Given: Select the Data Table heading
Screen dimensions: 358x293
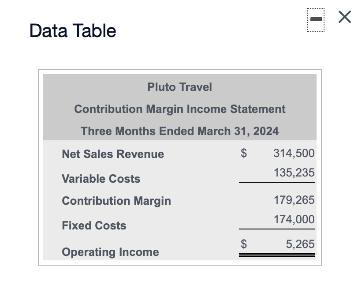Looking at the screenshot, I should [x=72, y=30].
